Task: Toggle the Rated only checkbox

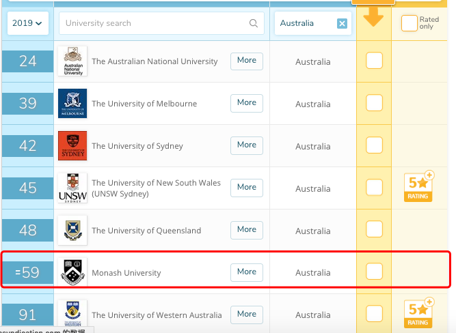Action: click(x=410, y=23)
